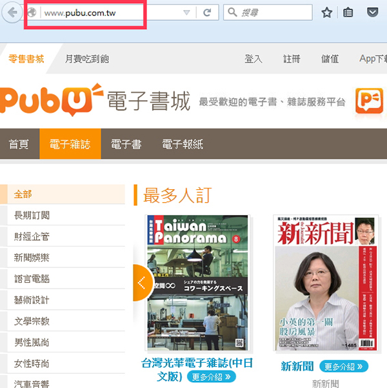Click the 最多人訂 section heading

point(177,195)
